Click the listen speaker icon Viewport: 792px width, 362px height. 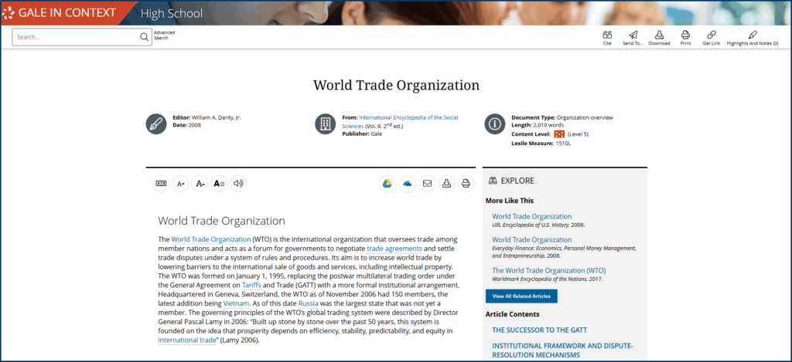tap(238, 184)
